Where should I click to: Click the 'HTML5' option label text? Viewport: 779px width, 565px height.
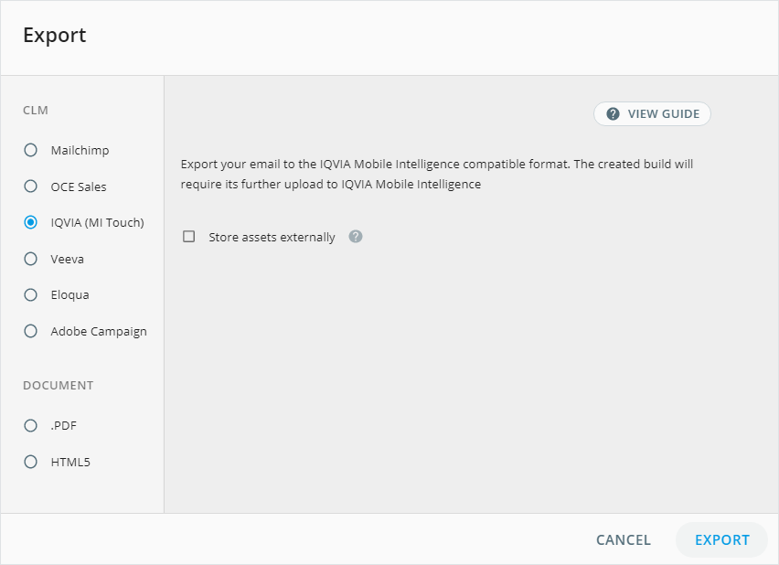70,462
